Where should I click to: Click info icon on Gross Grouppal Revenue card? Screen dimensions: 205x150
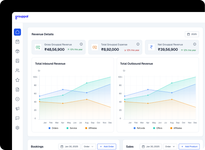pyautogui.click(x=81, y=44)
